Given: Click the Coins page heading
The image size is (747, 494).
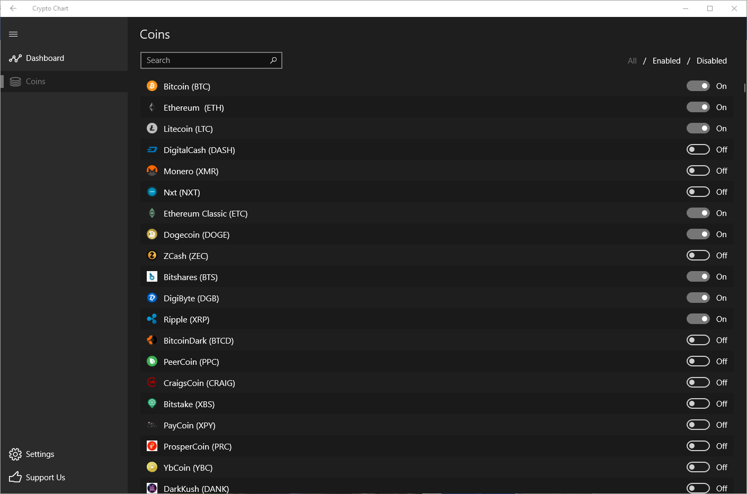Looking at the screenshot, I should [x=155, y=34].
